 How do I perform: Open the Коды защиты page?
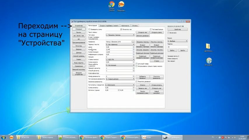point(79,63)
